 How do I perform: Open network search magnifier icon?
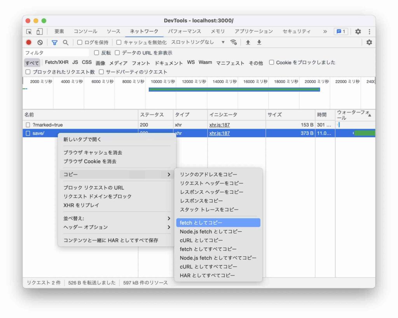[66, 42]
